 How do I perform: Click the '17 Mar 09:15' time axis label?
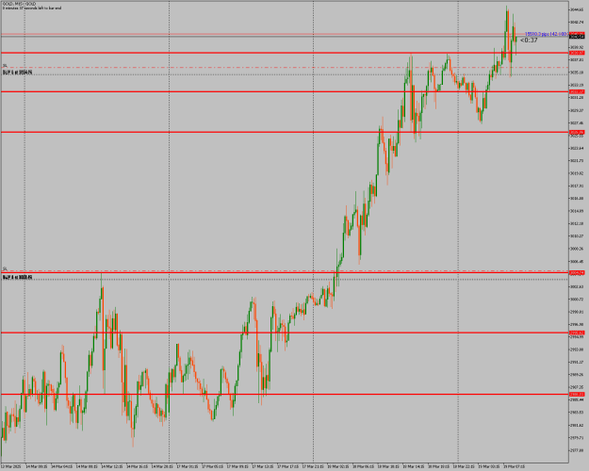coord(237,466)
